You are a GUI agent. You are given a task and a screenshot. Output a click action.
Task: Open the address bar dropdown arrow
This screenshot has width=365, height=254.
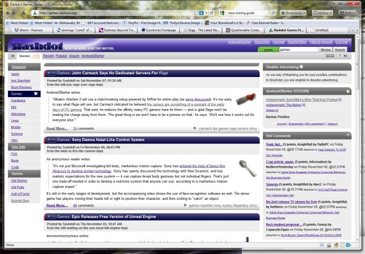click(x=206, y=13)
